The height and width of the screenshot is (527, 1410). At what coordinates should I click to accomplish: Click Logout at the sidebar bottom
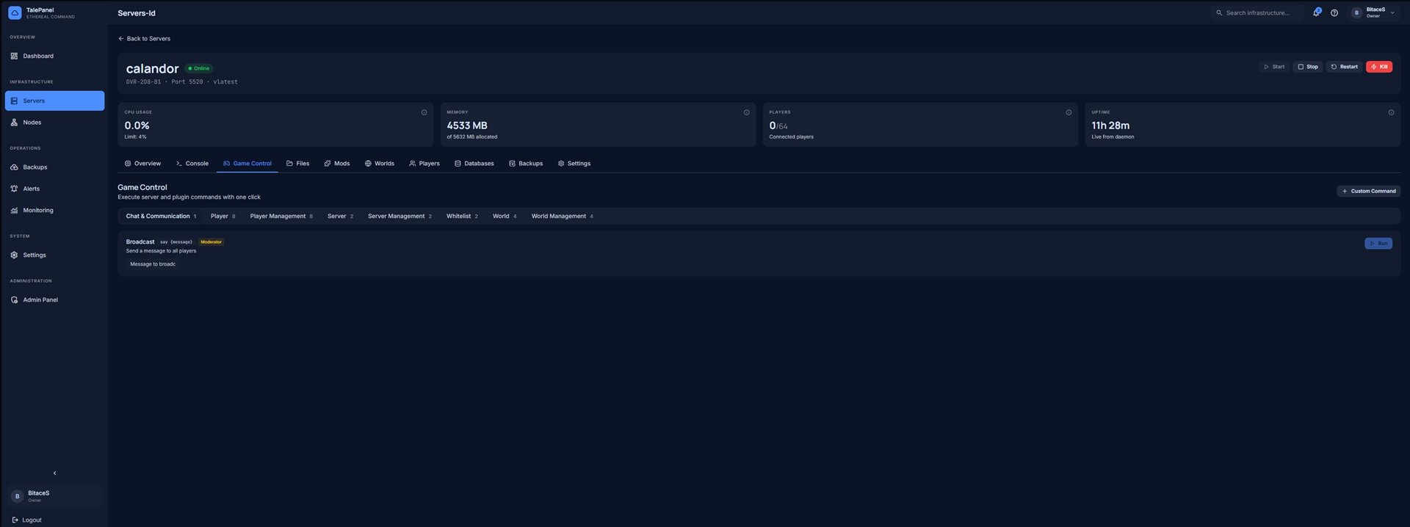(x=27, y=520)
